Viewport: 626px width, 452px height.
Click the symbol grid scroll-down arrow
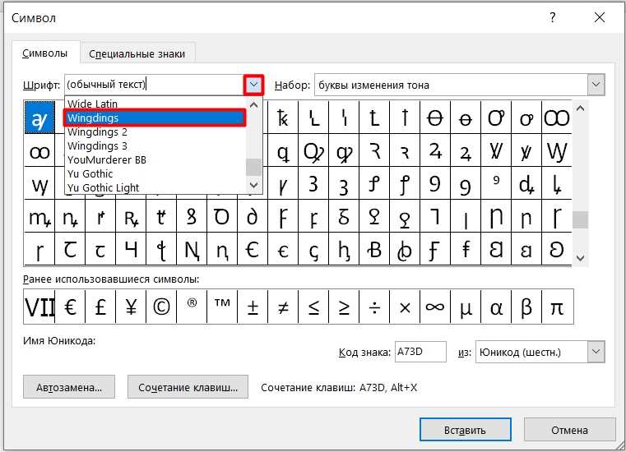point(581,258)
